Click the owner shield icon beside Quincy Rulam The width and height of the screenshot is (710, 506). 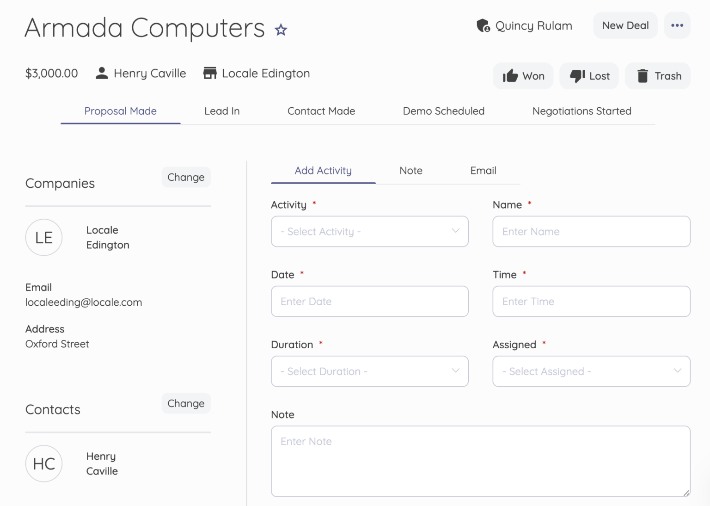click(x=483, y=25)
